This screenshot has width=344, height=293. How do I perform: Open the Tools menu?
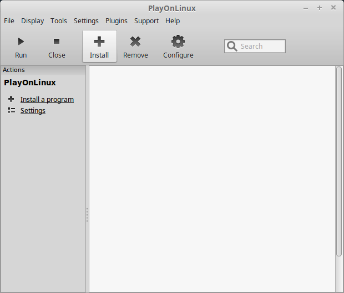pos(59,21)
